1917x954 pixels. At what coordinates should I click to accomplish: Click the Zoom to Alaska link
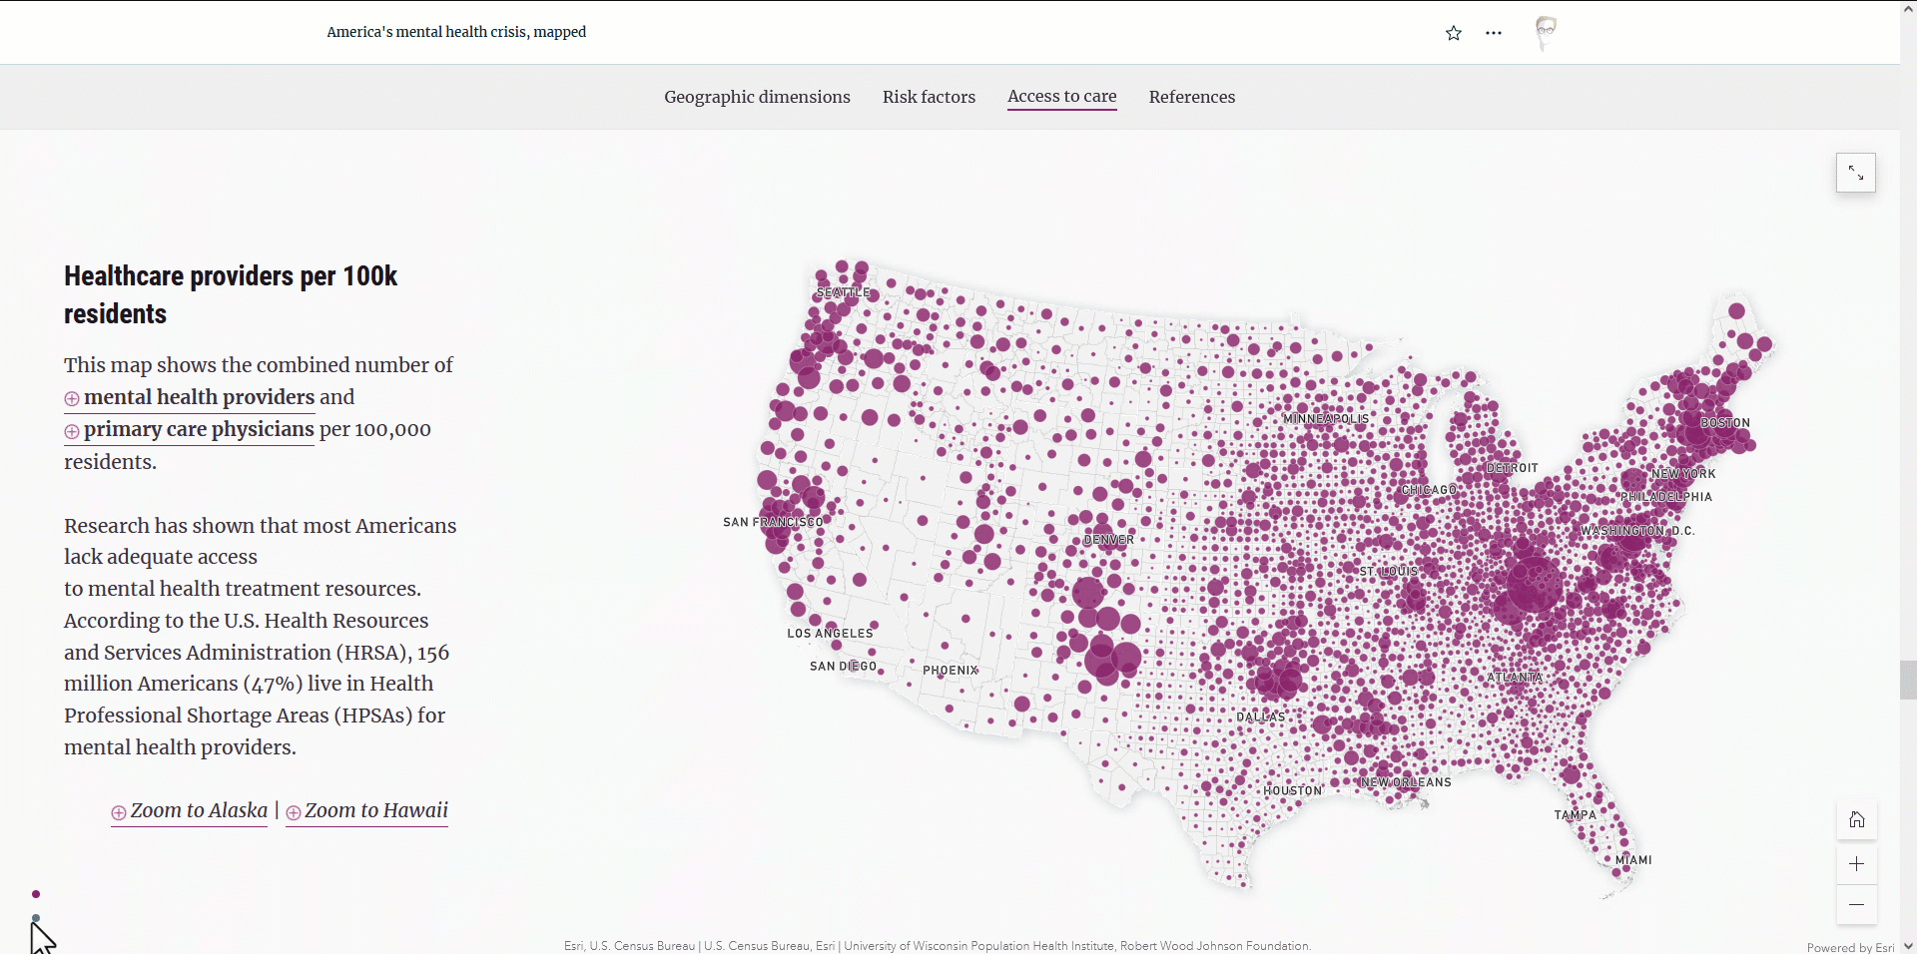point(199,810)
